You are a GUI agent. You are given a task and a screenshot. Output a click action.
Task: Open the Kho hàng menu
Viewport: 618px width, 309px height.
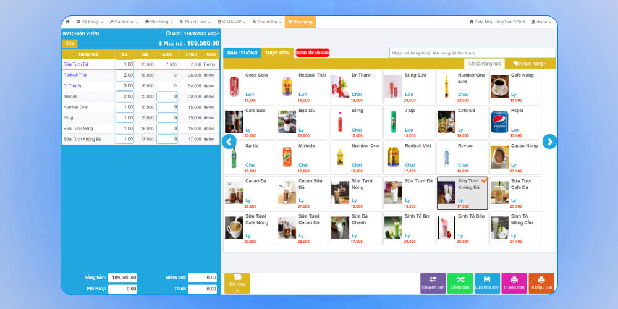162,22
